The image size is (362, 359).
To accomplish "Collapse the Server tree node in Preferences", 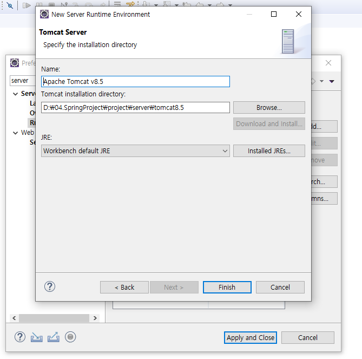I will pos(16,94).
